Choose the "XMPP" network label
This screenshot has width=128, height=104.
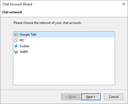point(24,52)
